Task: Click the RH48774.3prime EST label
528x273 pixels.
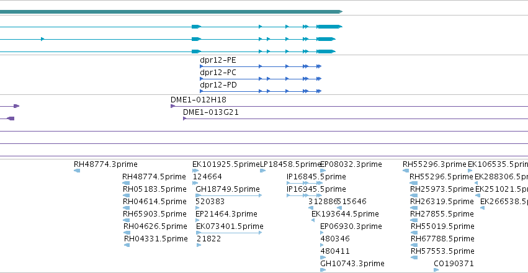Action: coord(105,164)
